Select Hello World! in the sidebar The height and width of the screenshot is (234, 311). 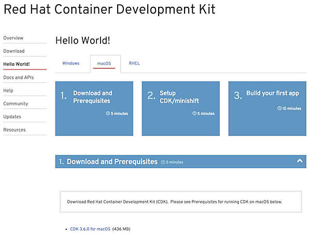(x=17, y=64)
